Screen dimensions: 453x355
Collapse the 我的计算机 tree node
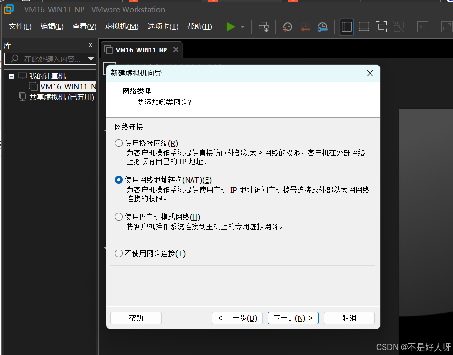click(x=11, y=76)
